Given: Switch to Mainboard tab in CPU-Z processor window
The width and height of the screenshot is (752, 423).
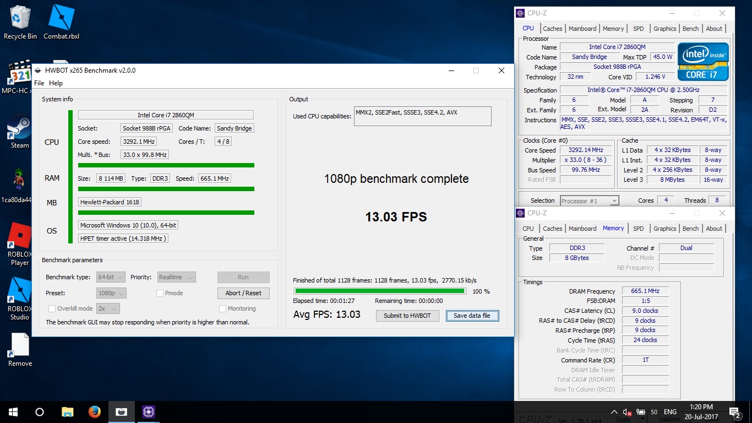Looking at the screenshot, I should (x=582, y=29).
